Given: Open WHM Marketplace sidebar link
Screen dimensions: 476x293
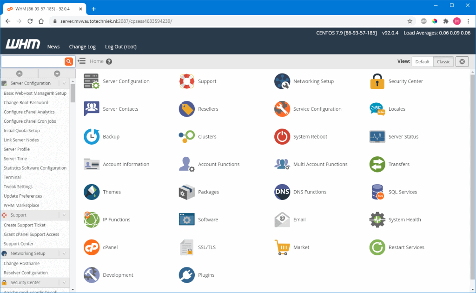Looking at the screenshot, I should pyautogui.click(x=21, y=205).
